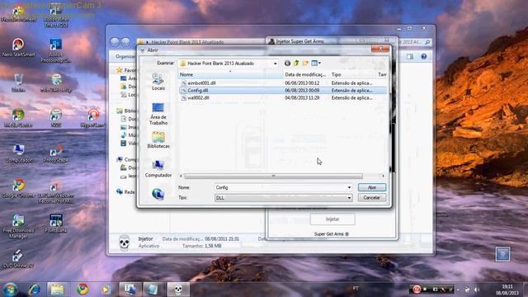Open the folder Explorer taskbar button
The height and width of the screenshot is (297, 528).
pyautogui.click(x=57, y=290)
